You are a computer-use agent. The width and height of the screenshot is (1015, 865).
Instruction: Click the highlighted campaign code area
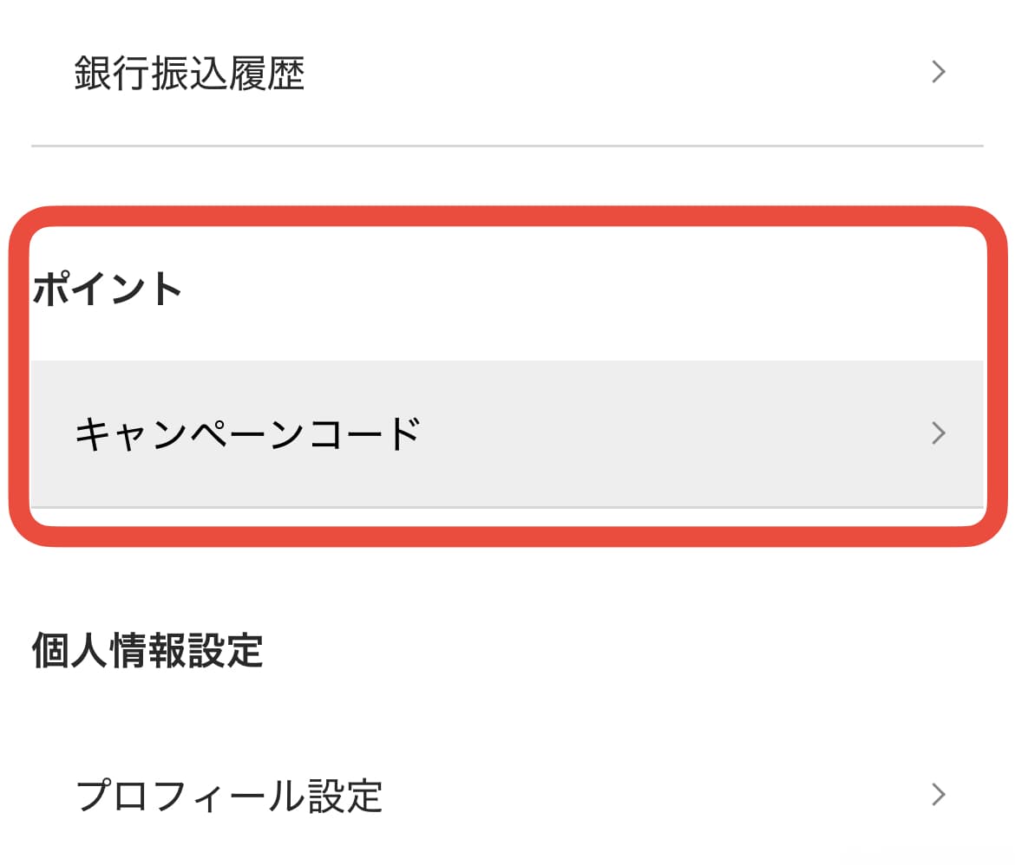pos(507,432)
